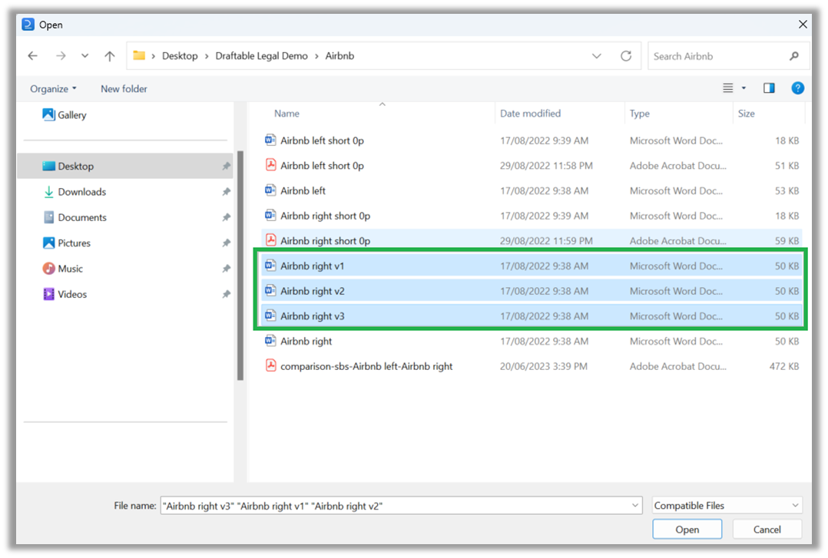Image resolution: width=828 pixels, height=558 pixels.
Task: Select Gallery in the navigation pane
Action: pos(64,114)
